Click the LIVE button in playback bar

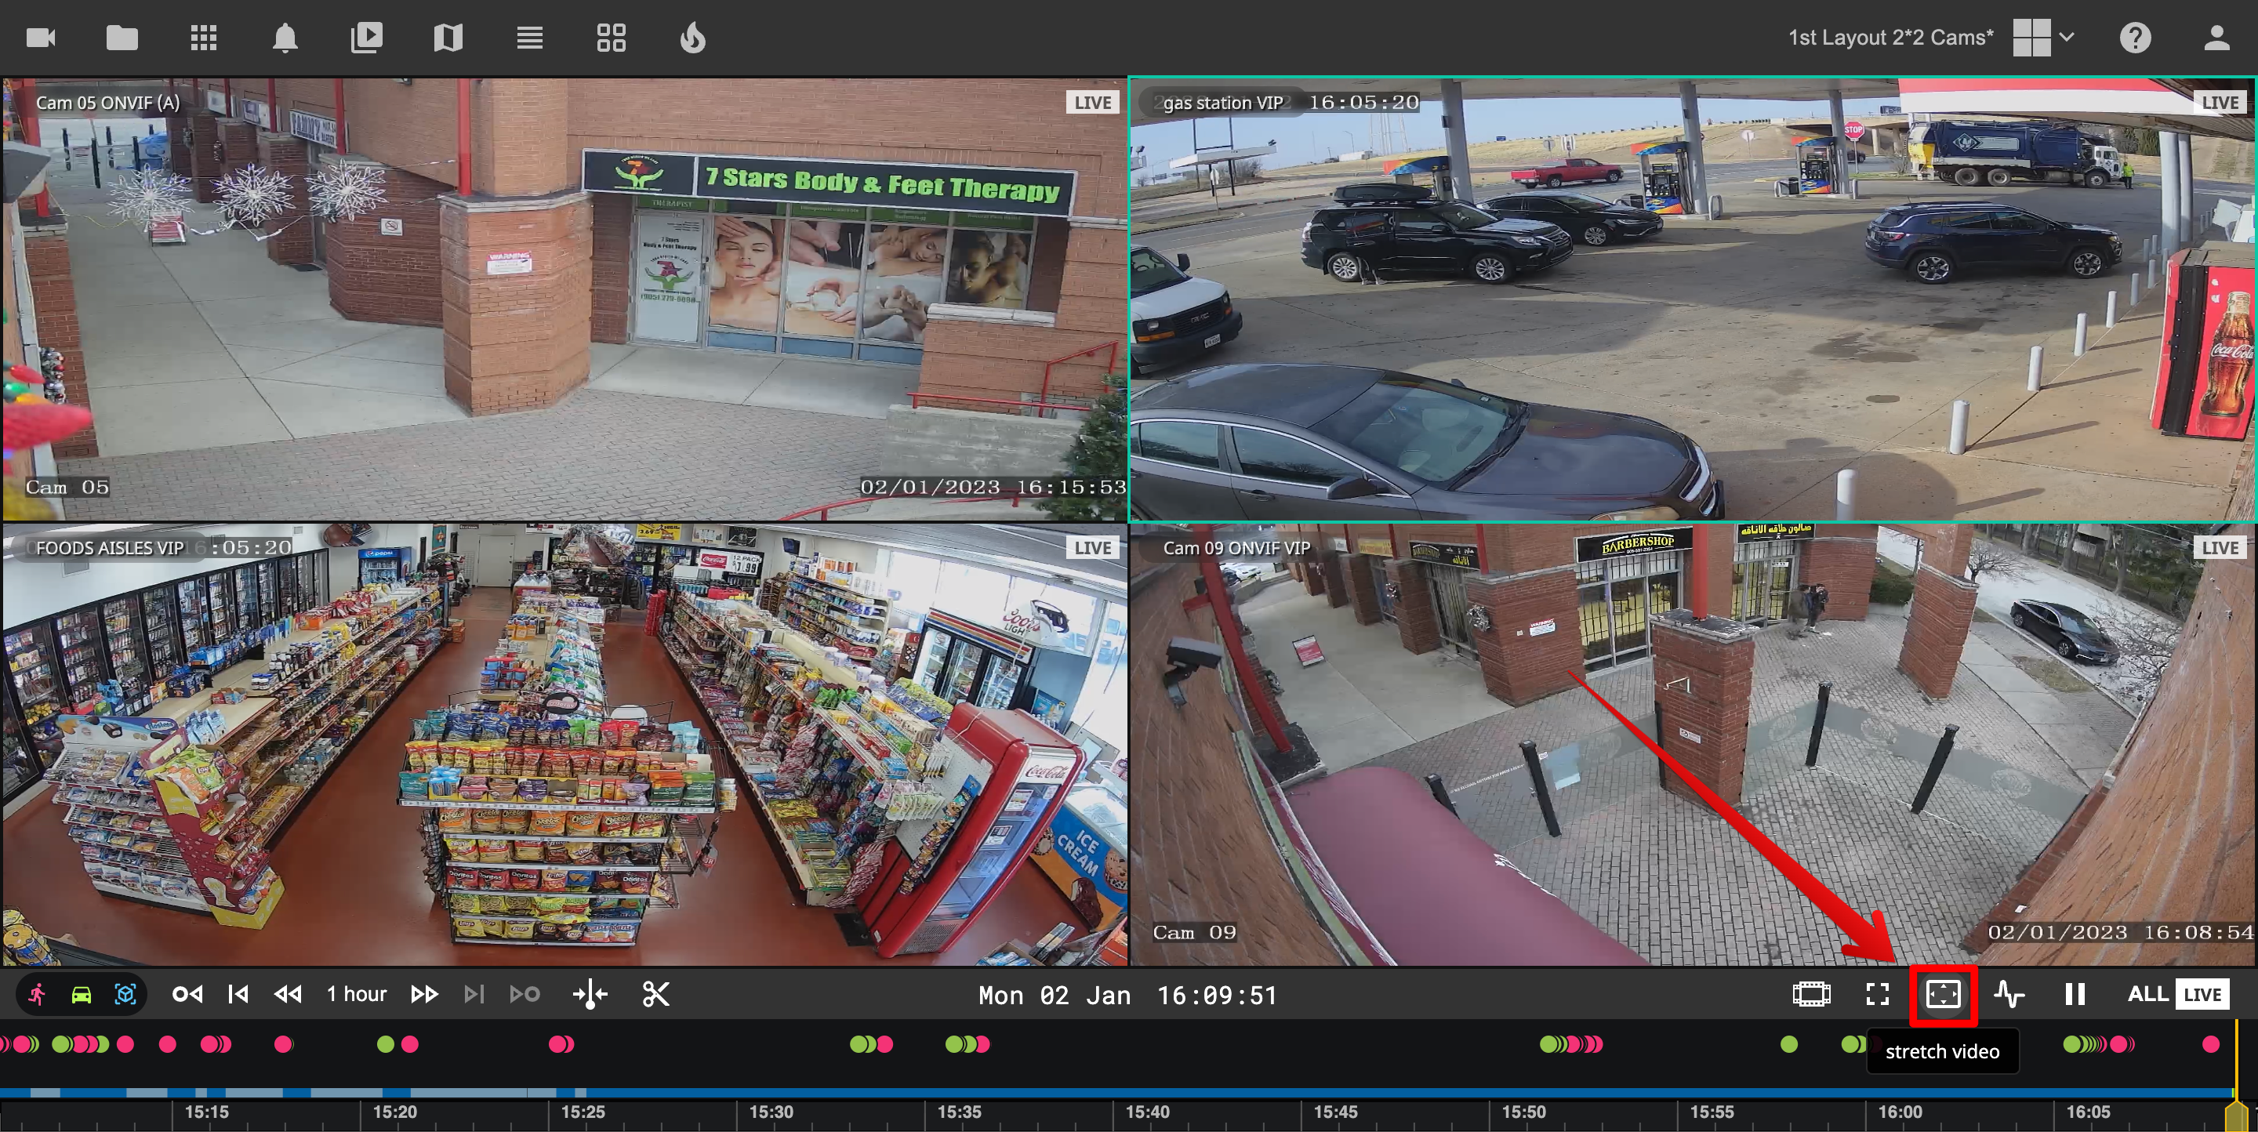coord(2202,993)
